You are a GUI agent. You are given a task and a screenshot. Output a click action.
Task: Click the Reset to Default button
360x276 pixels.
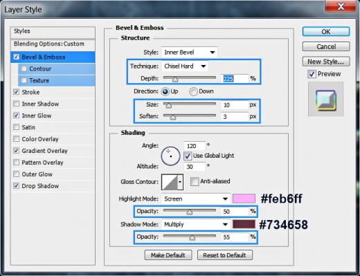coord(225,255)
